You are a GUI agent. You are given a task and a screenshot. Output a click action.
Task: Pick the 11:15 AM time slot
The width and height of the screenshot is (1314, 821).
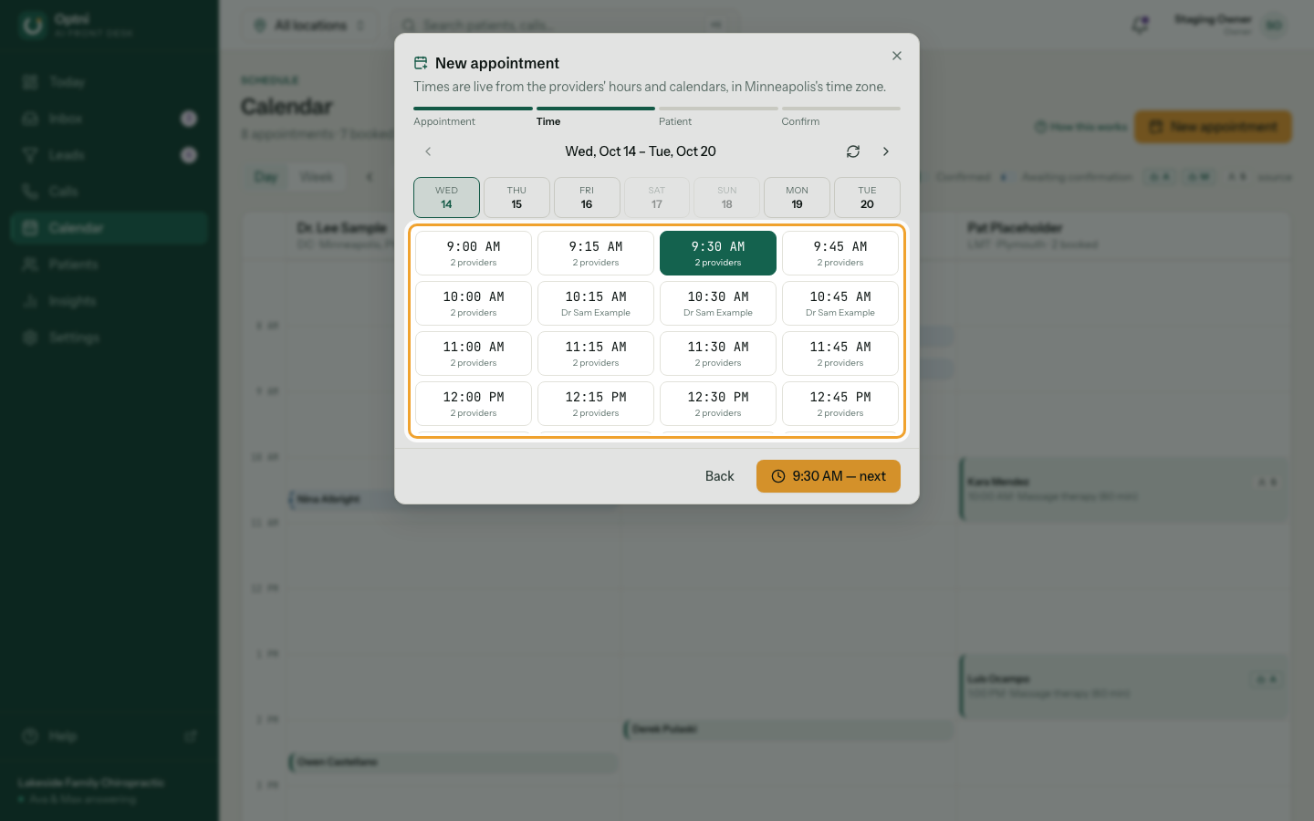pyautogui.click(x=596, y=353)
